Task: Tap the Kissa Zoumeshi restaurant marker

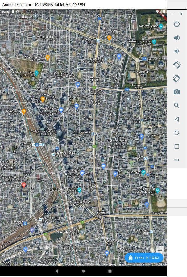Action: point(48,57)
